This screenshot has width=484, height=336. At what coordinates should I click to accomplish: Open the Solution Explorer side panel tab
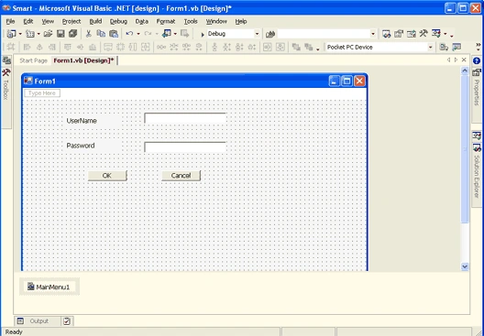pos(477,175)
